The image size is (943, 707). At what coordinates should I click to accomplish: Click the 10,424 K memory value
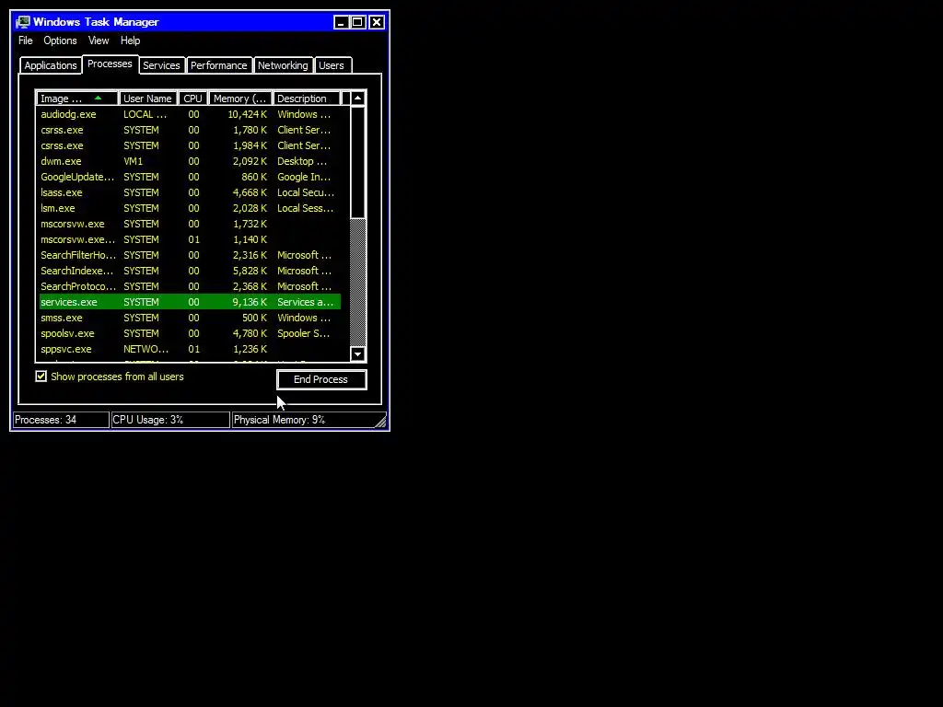tap(247, 114)
